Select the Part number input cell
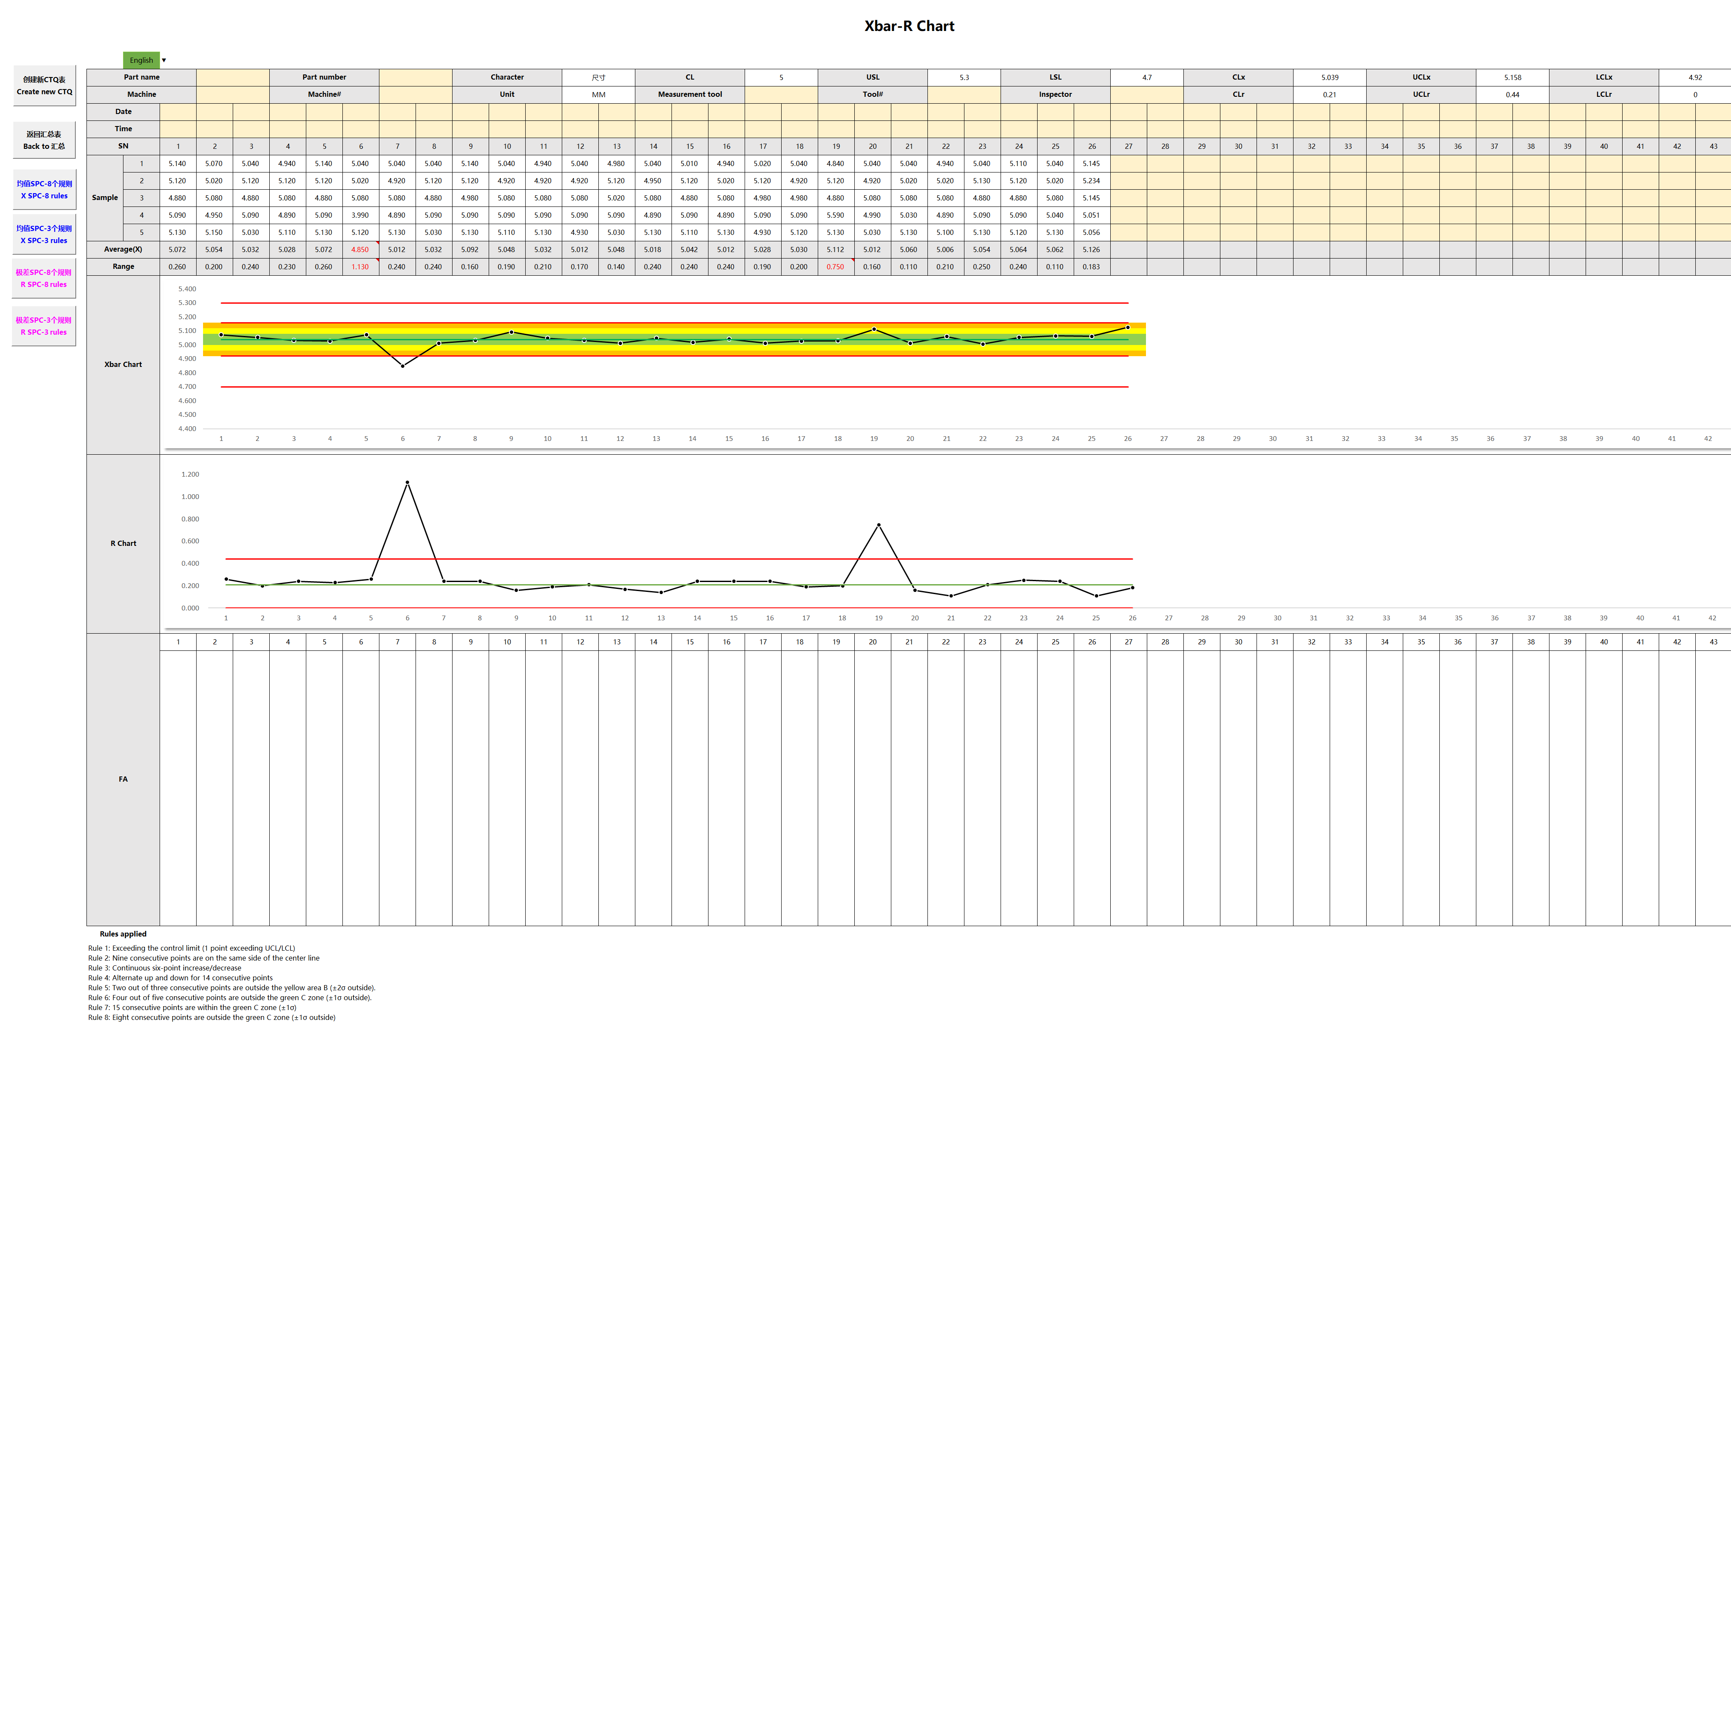This screenshot has width=1731, height=1731. tap(416, 77)
